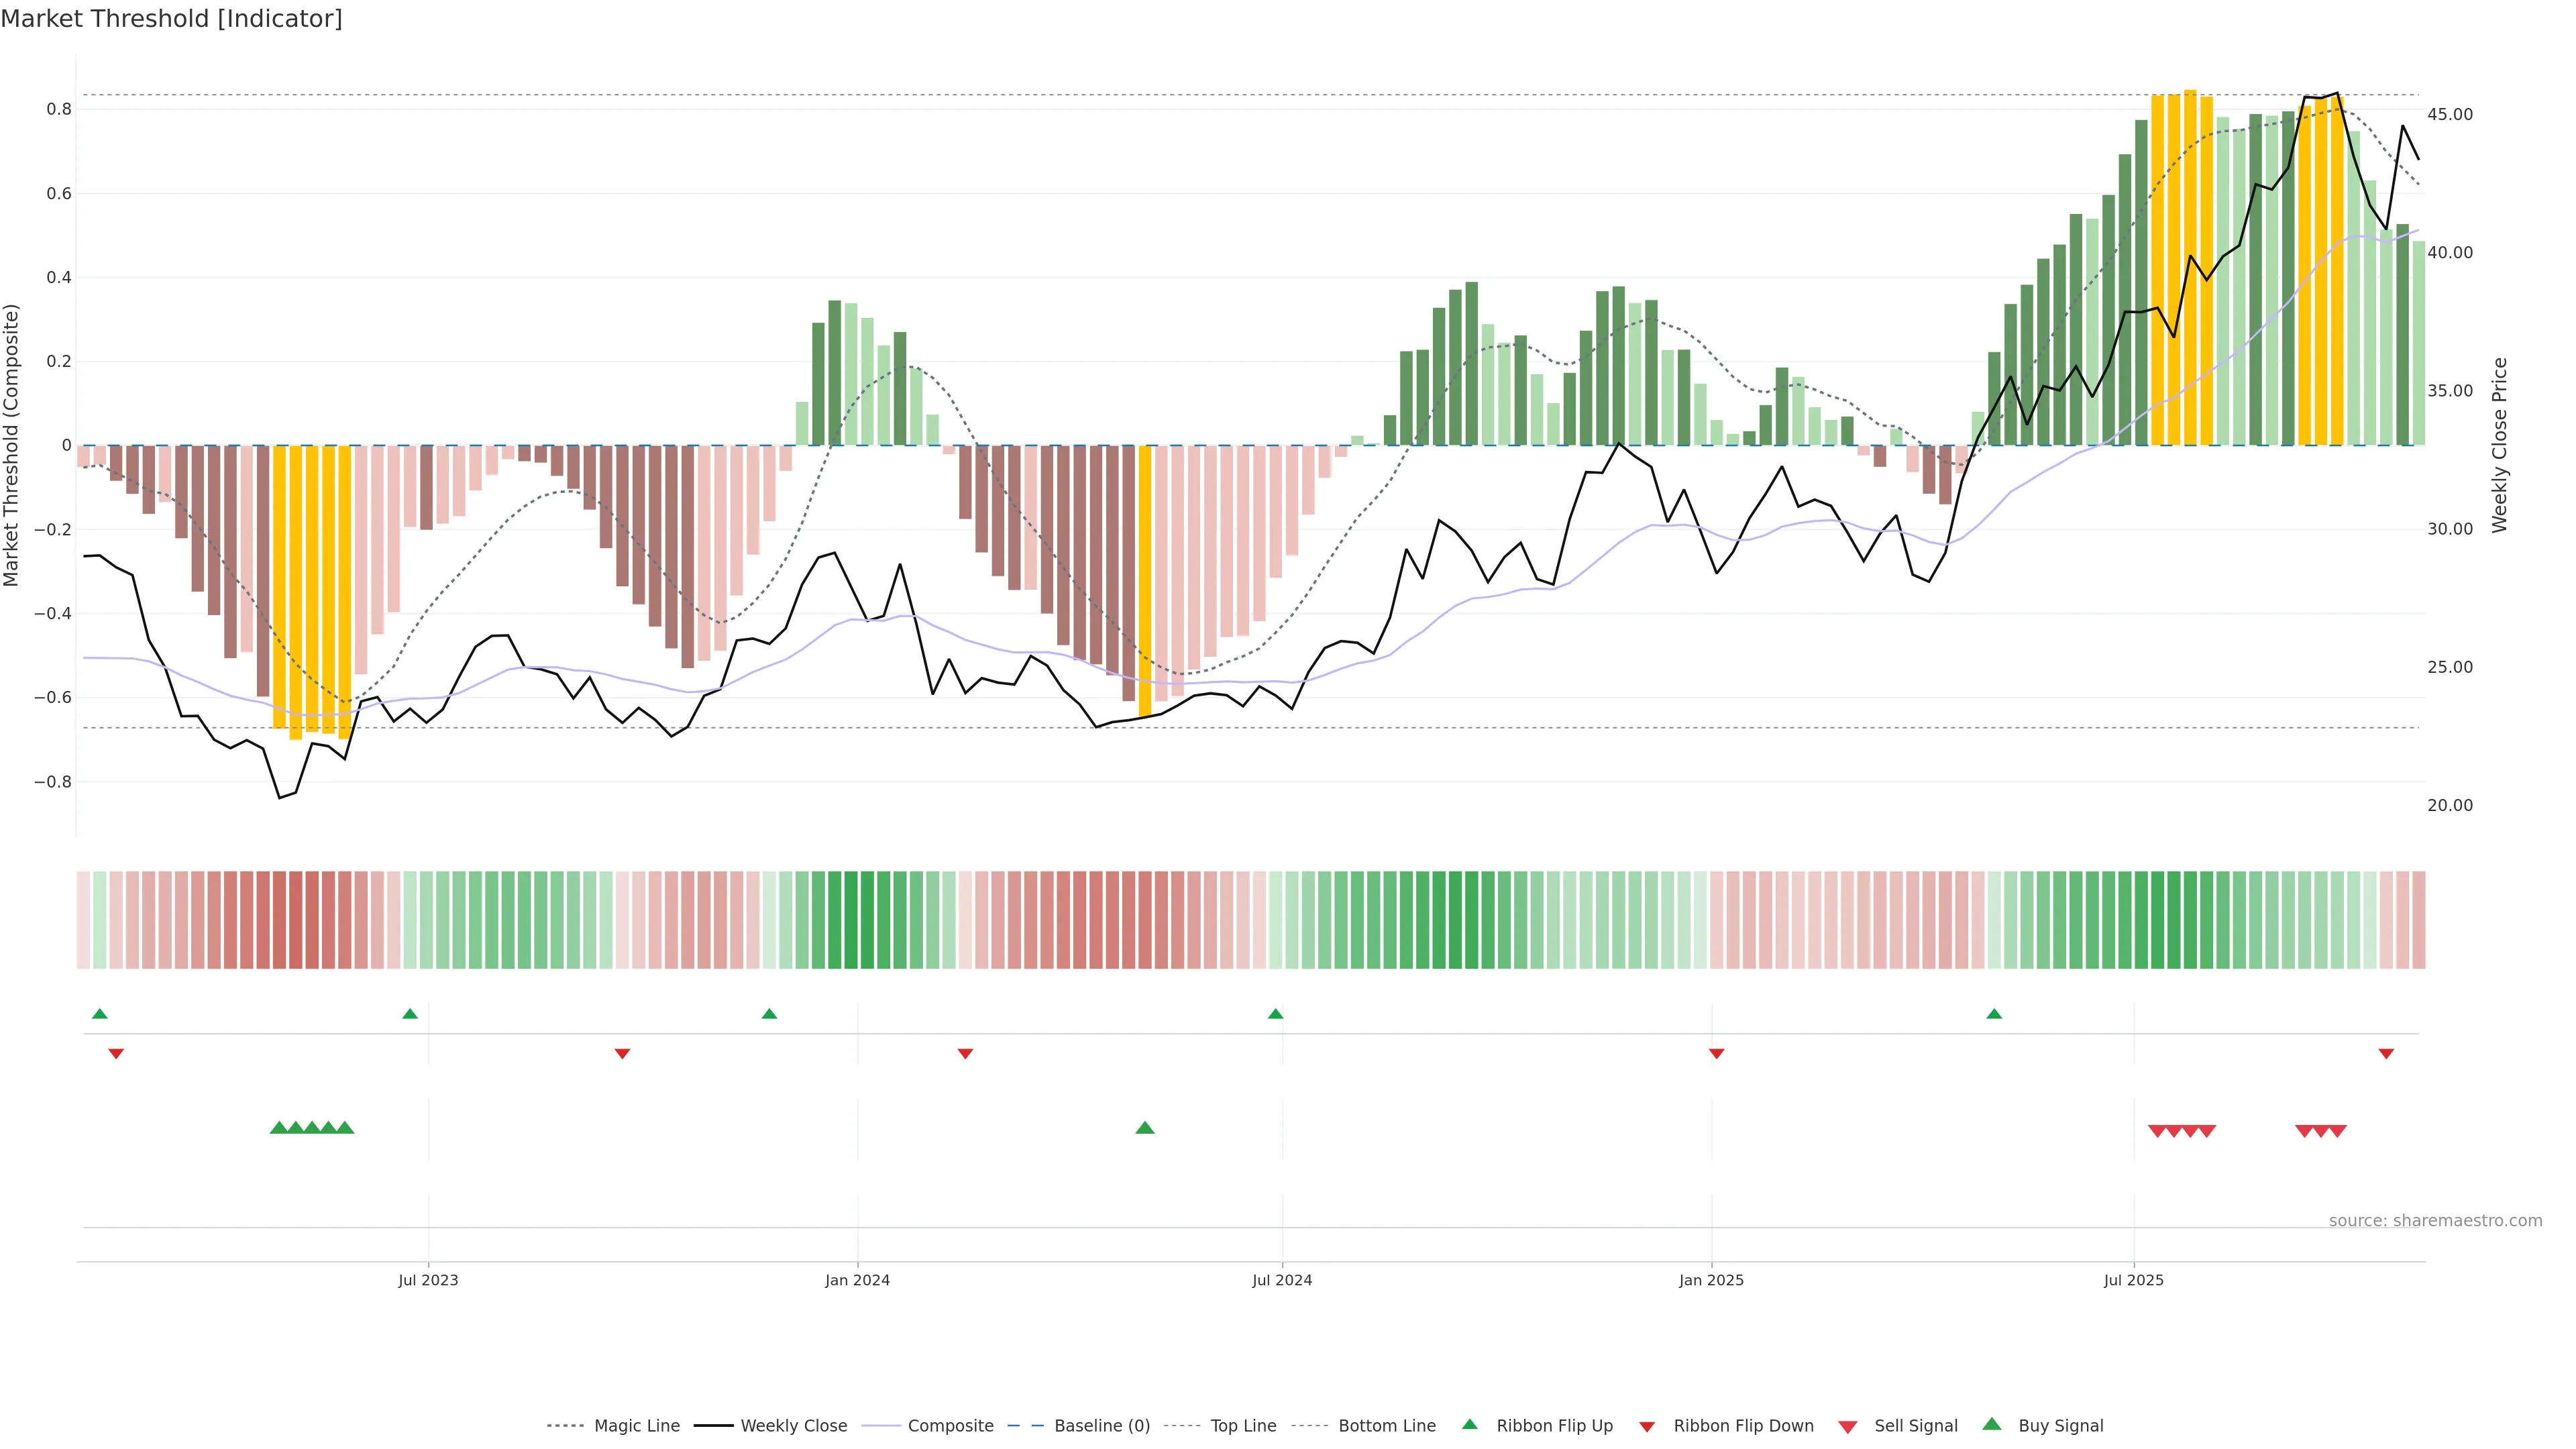Click the last ribbon flip down marker
Viewport: 2576px width, 1449px height.
[x=2386, y=1053]
